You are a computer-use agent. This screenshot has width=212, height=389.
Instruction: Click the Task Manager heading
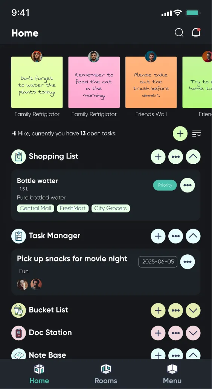[x=55, y=236]
